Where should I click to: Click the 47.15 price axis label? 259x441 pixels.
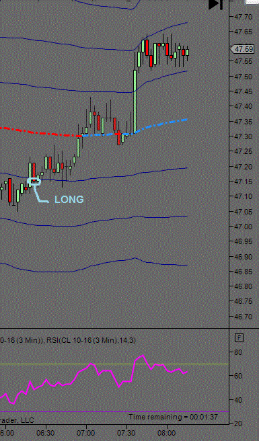click(243, 182)
